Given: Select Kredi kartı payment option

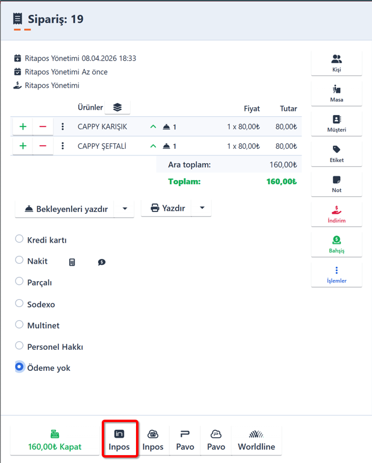Looking at the screenshot, I should point(19,240).
